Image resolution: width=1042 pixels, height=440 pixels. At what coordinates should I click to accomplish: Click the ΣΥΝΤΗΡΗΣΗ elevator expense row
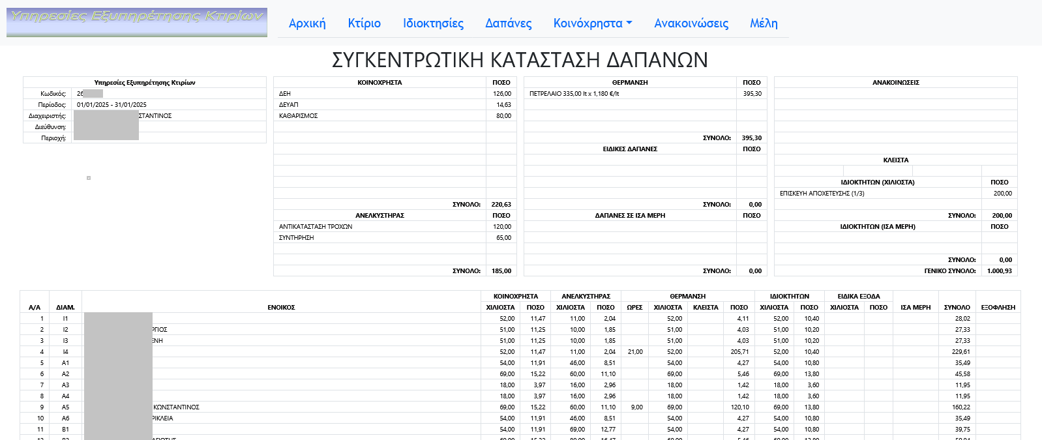point(297,238)
